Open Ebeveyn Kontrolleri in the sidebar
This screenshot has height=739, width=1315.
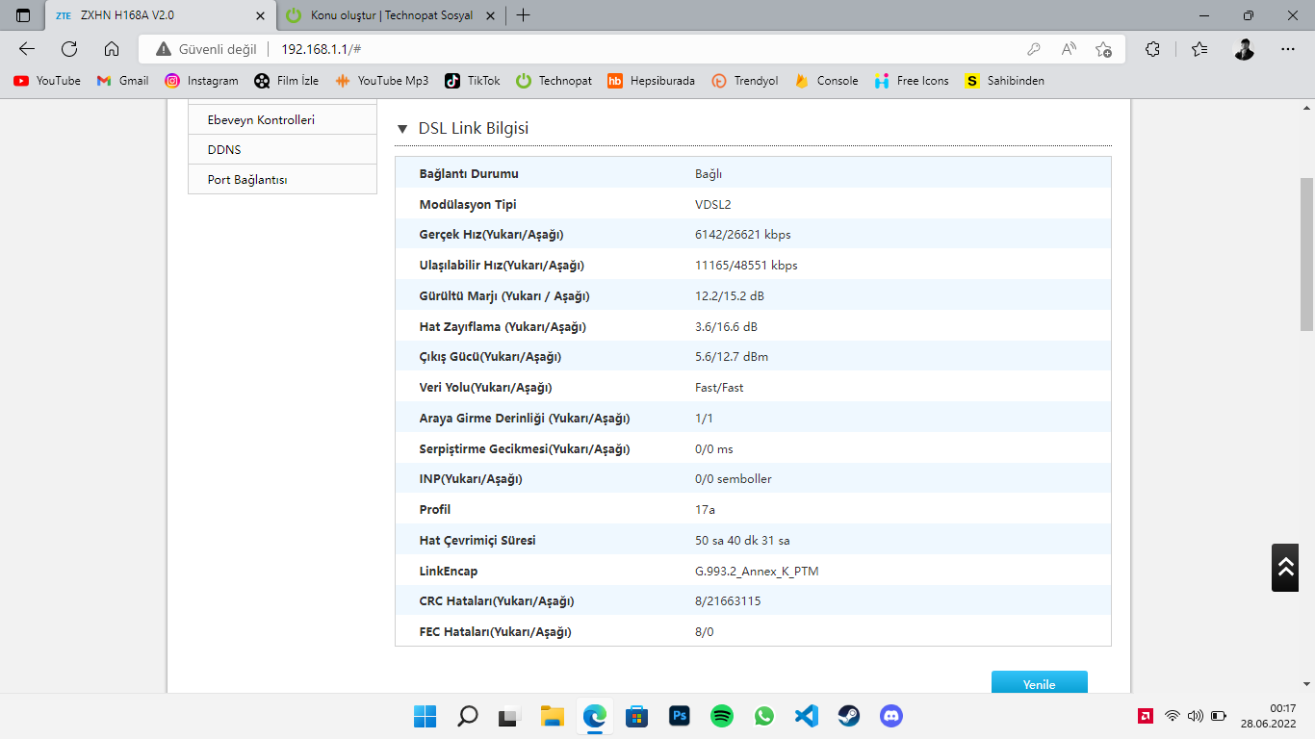(282, 120)
